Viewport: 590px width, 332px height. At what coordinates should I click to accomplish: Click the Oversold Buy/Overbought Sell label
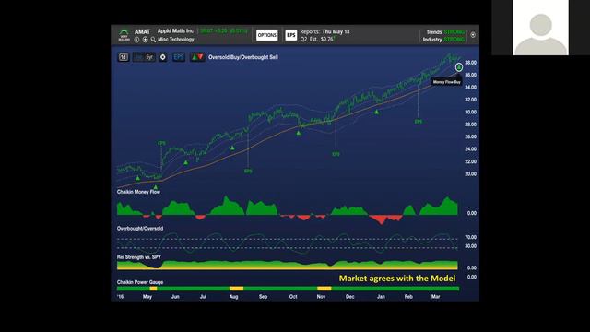coord(243,57)
